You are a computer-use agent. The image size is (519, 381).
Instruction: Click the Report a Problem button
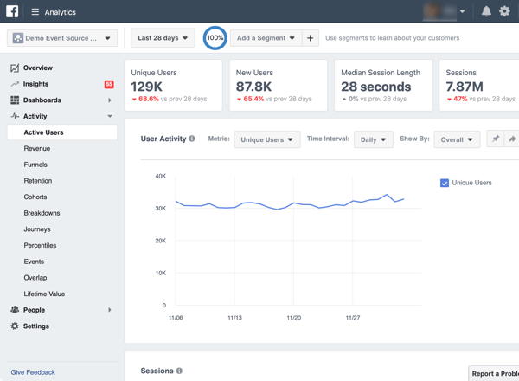[x=495, y=373]
